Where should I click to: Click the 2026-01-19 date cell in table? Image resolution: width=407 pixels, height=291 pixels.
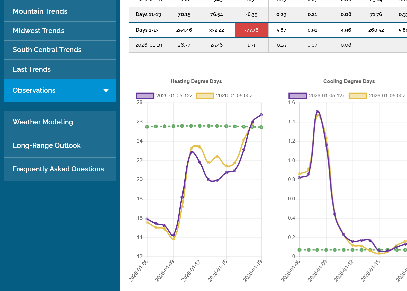(149, 45)
